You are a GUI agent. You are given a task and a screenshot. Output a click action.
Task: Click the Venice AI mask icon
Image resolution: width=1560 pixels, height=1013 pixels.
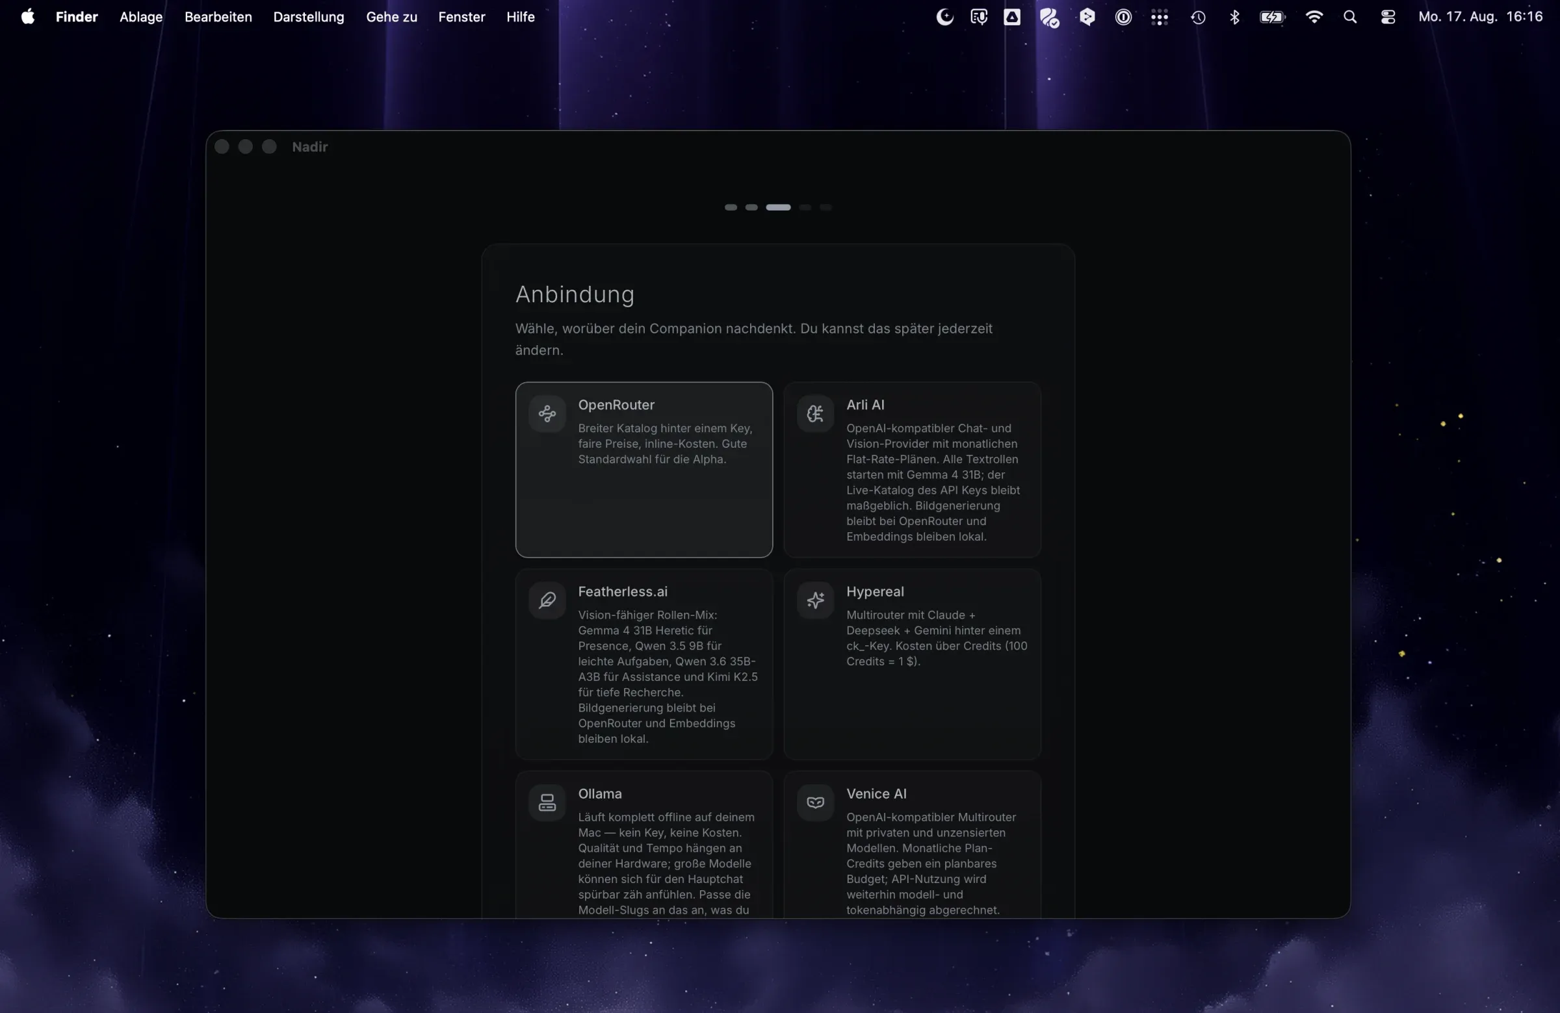pos(815,802)
